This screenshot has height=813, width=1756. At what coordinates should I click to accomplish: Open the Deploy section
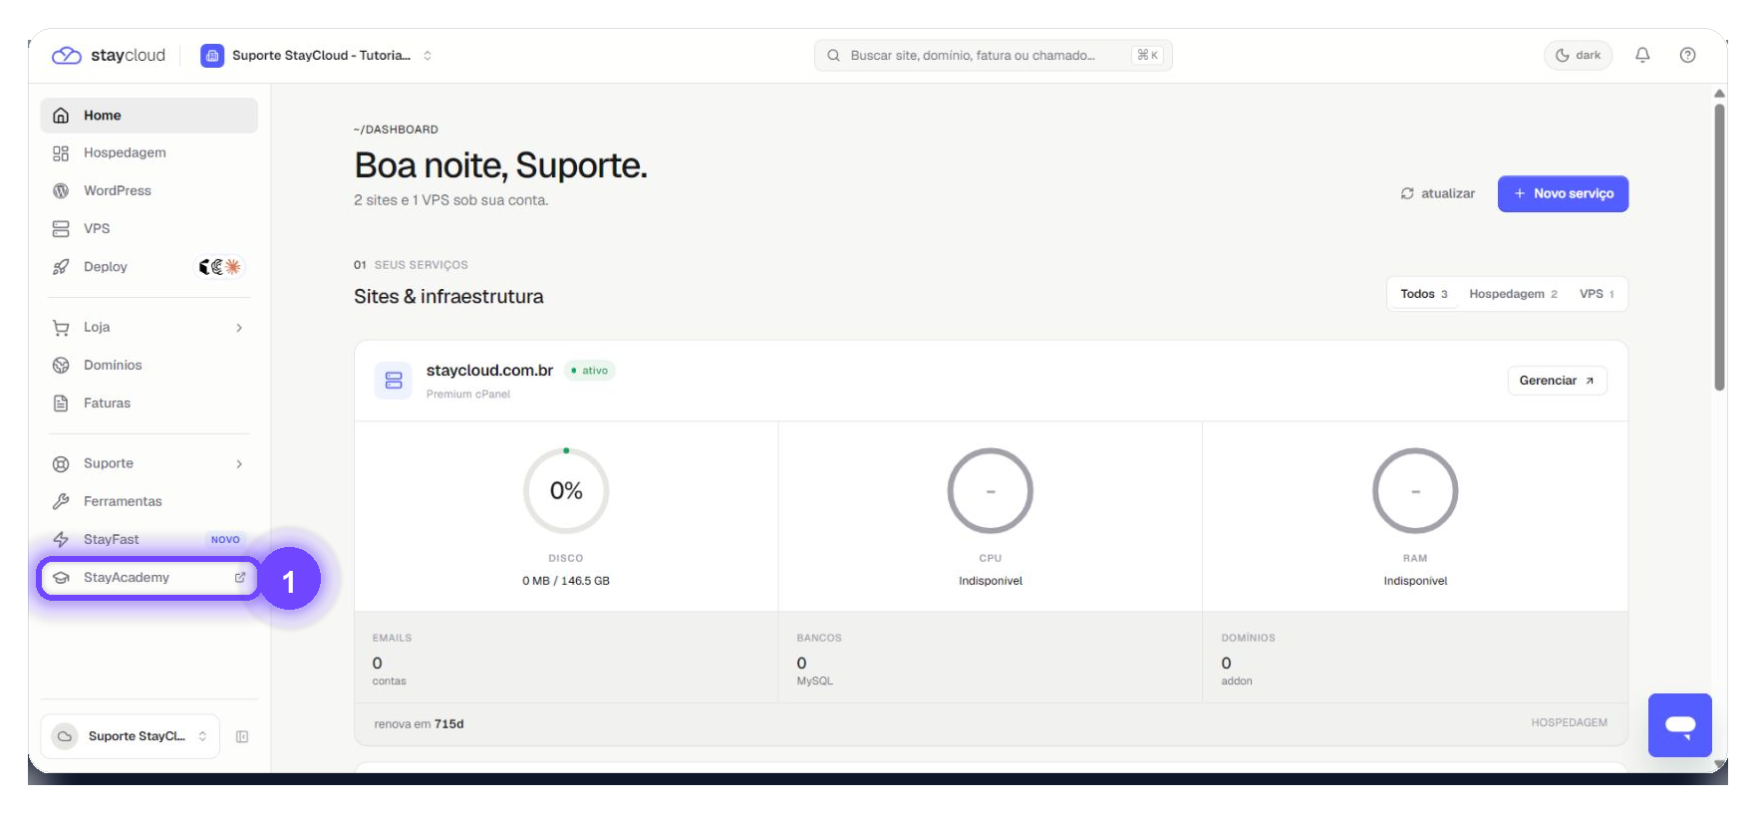148,267
